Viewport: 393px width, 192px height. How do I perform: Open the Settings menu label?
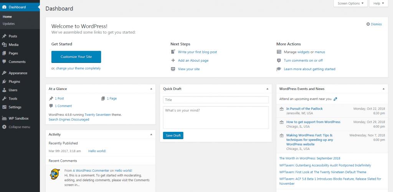[x=15, y=107]
